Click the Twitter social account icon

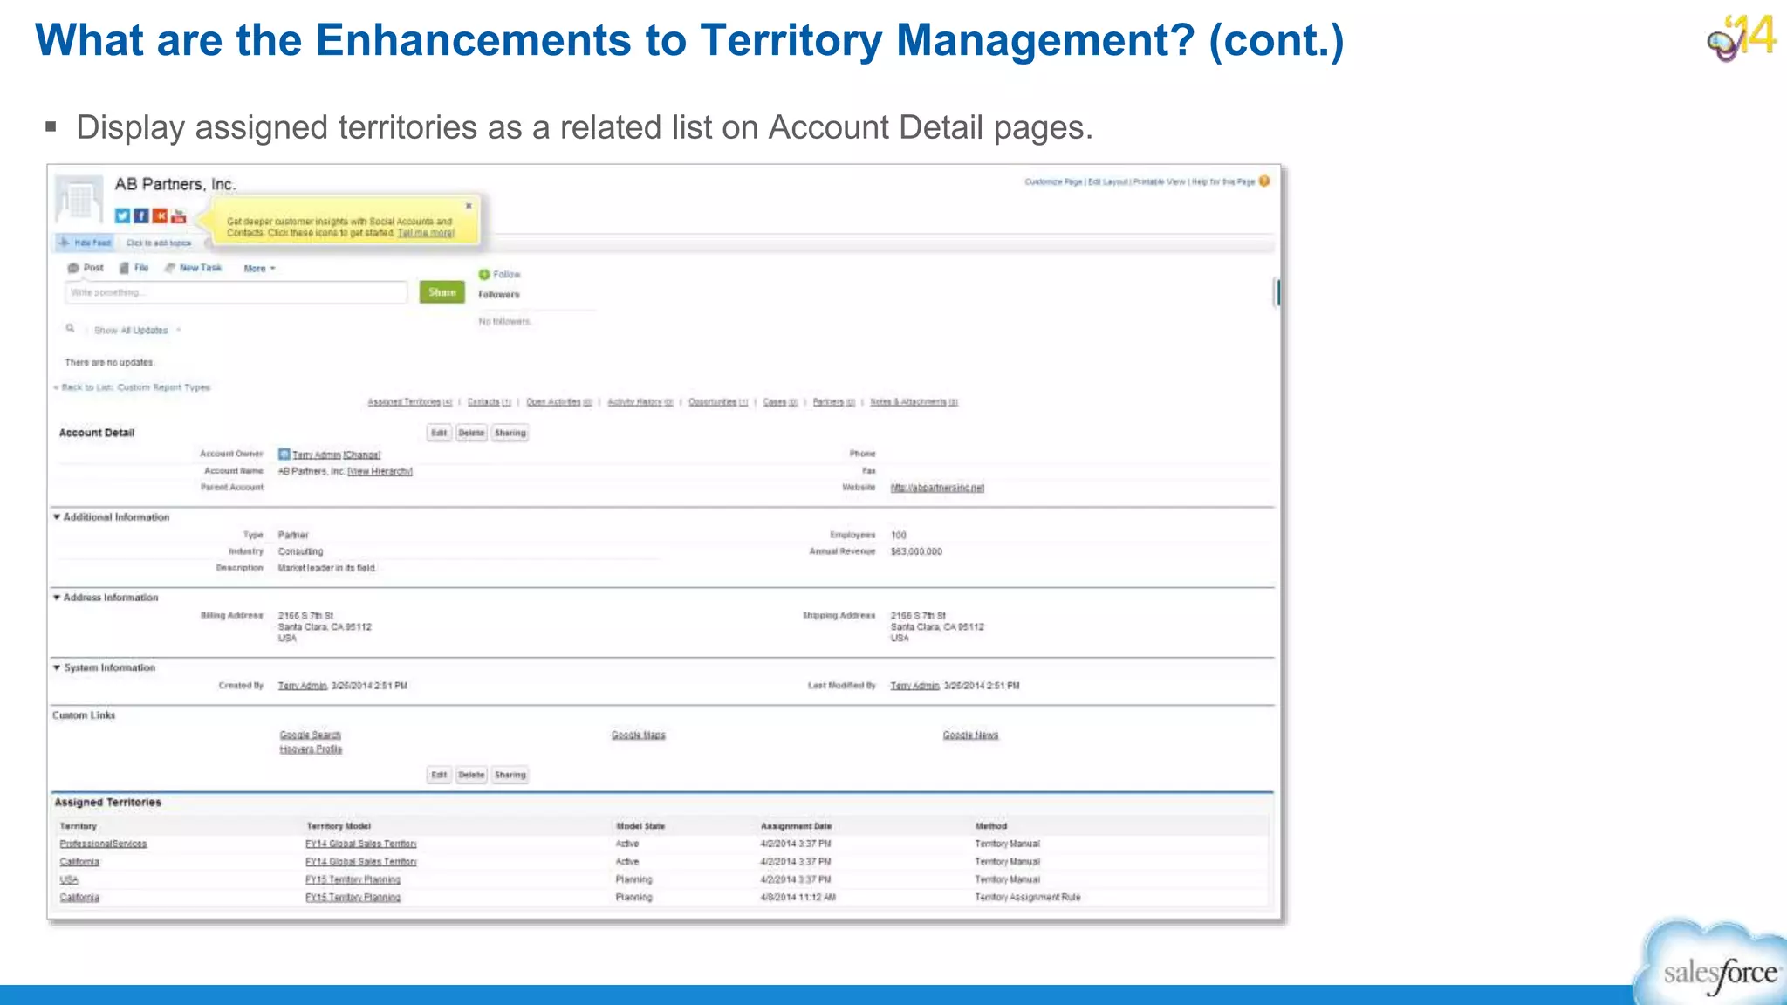[x=122, y=215]
